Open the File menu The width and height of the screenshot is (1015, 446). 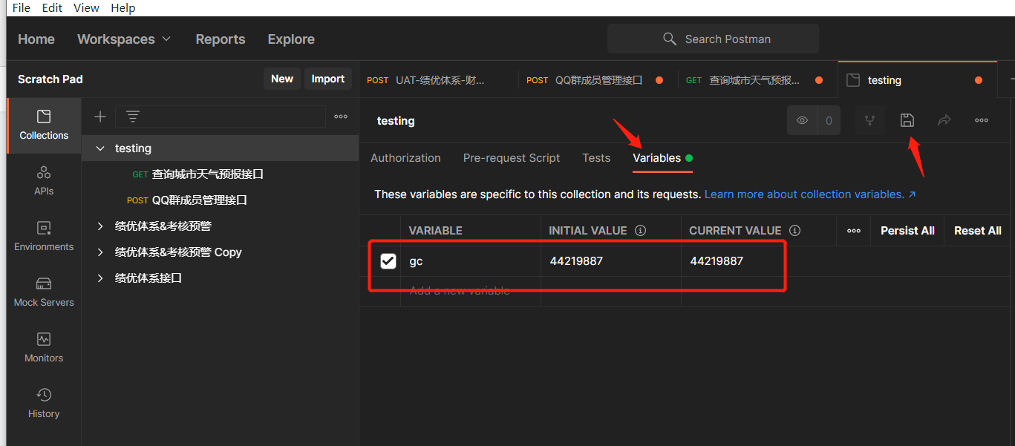[x=22, y=7]
